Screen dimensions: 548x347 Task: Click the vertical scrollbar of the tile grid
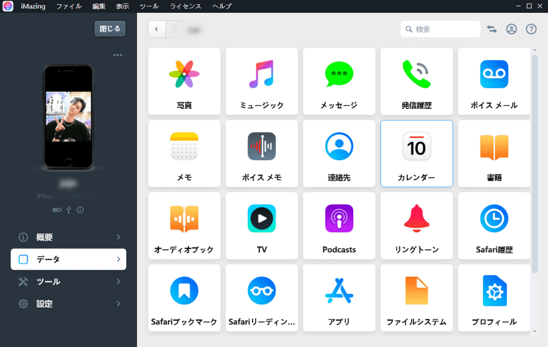click(535, 164)
